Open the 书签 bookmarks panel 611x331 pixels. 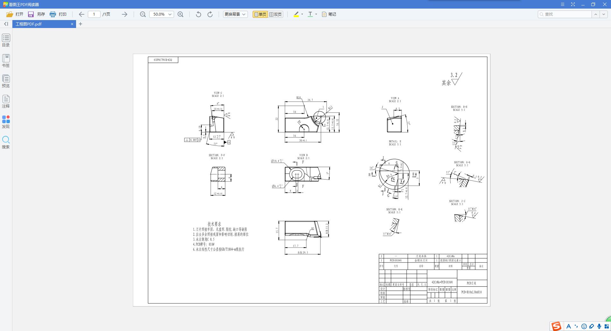click(x=6, y=61)
